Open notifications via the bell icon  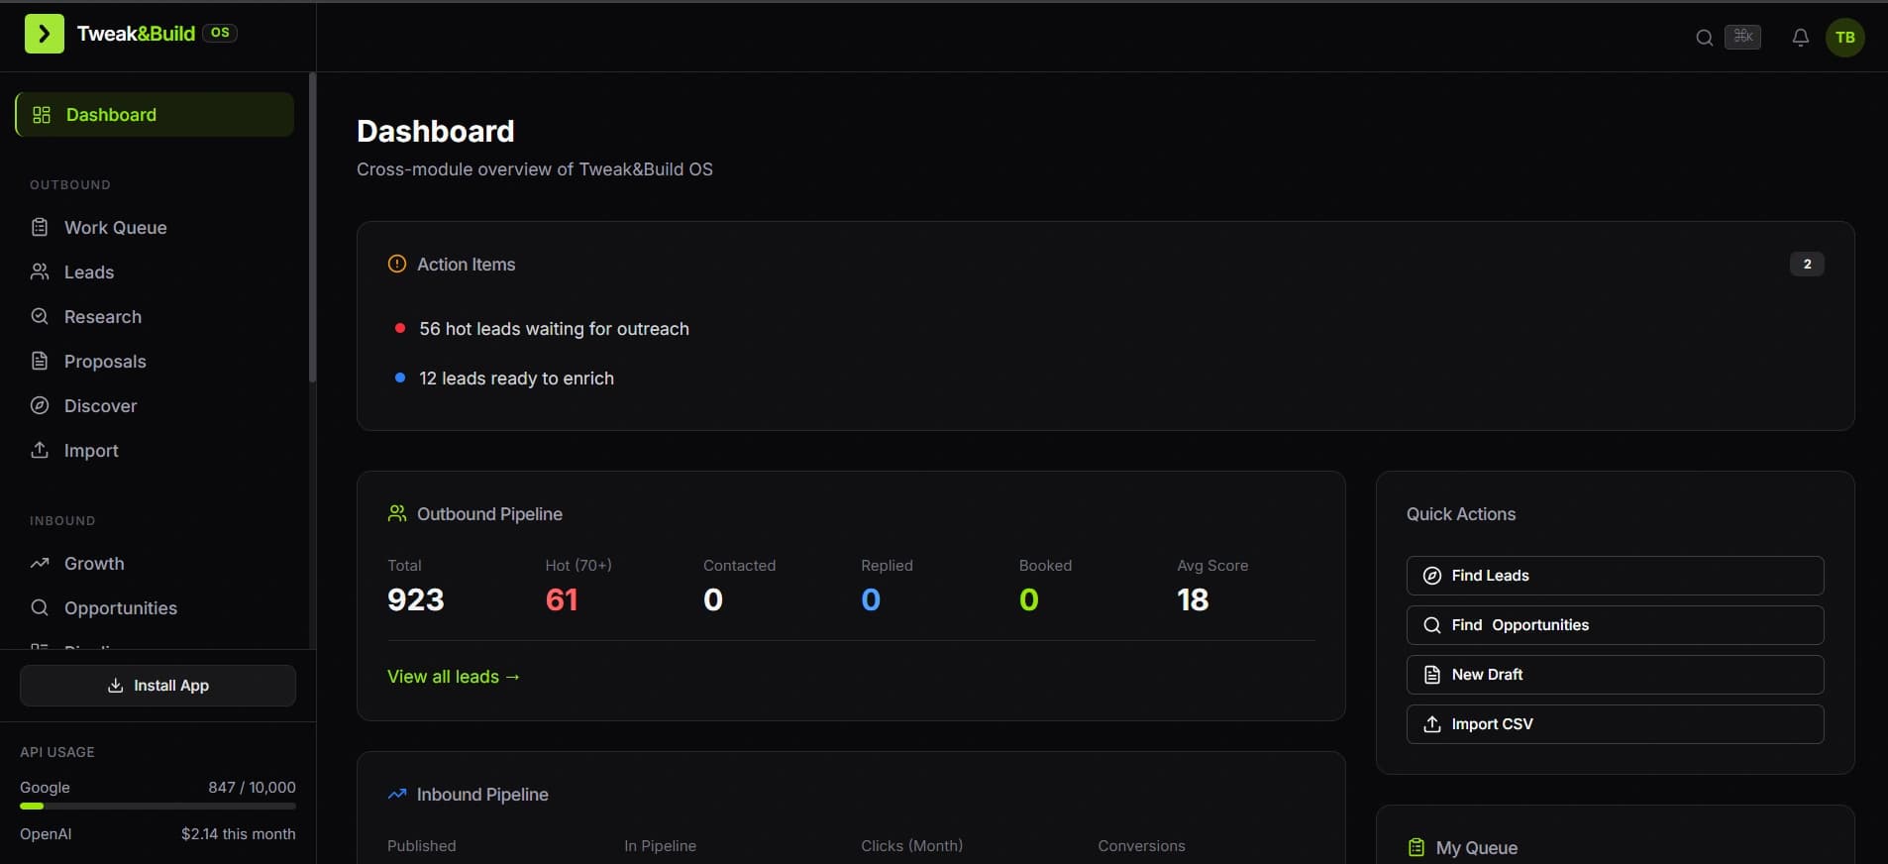pyautogui.click(x=1801, y=38)
